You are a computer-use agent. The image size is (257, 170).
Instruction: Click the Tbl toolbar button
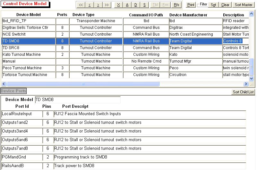[155, 5]
